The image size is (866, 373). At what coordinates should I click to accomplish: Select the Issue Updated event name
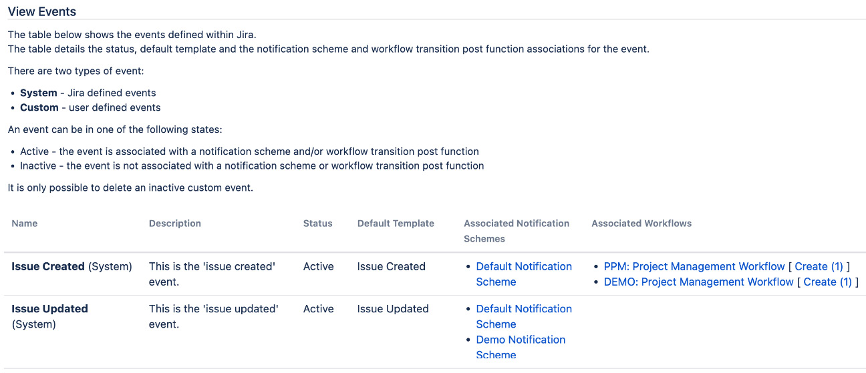(49, 309)
